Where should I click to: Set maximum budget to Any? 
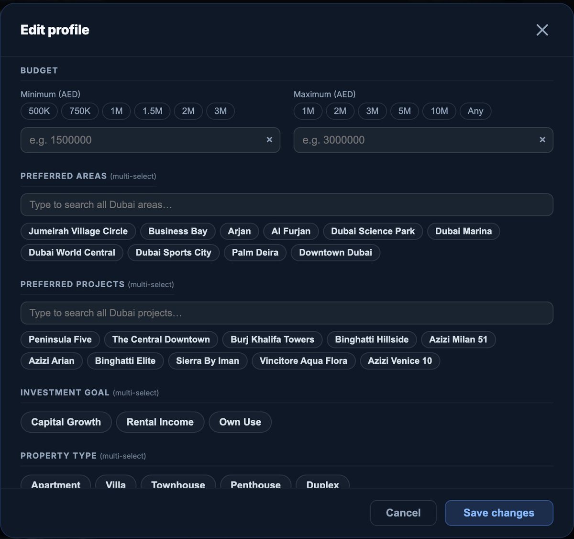[475, 111]
